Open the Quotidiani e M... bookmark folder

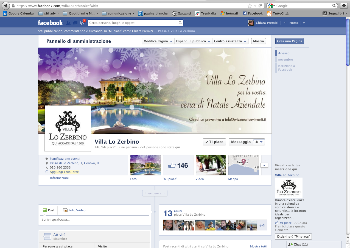pos(80,13)
